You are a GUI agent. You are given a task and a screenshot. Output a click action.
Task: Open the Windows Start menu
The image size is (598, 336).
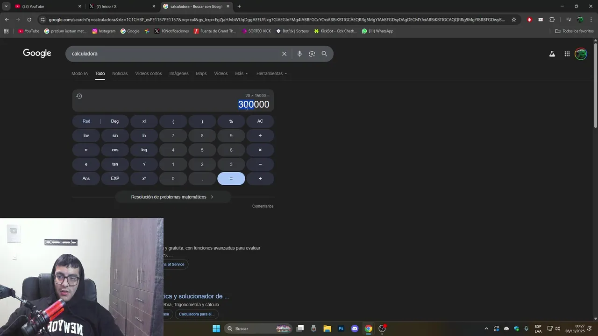coord(216,329)
